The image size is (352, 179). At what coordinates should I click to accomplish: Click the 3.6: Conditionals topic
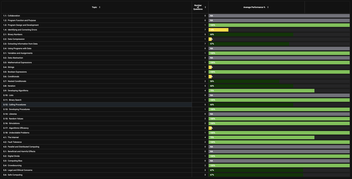(11, 76)
